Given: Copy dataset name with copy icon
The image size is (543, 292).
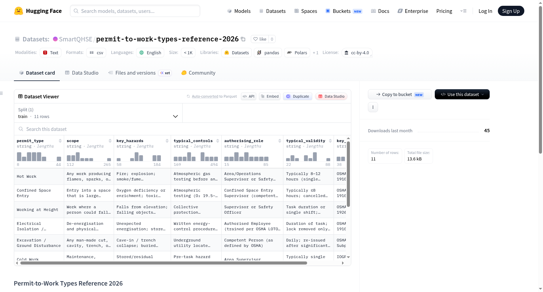Looking at the screenshot, I should pyautogui.click(x=243, y=39).
